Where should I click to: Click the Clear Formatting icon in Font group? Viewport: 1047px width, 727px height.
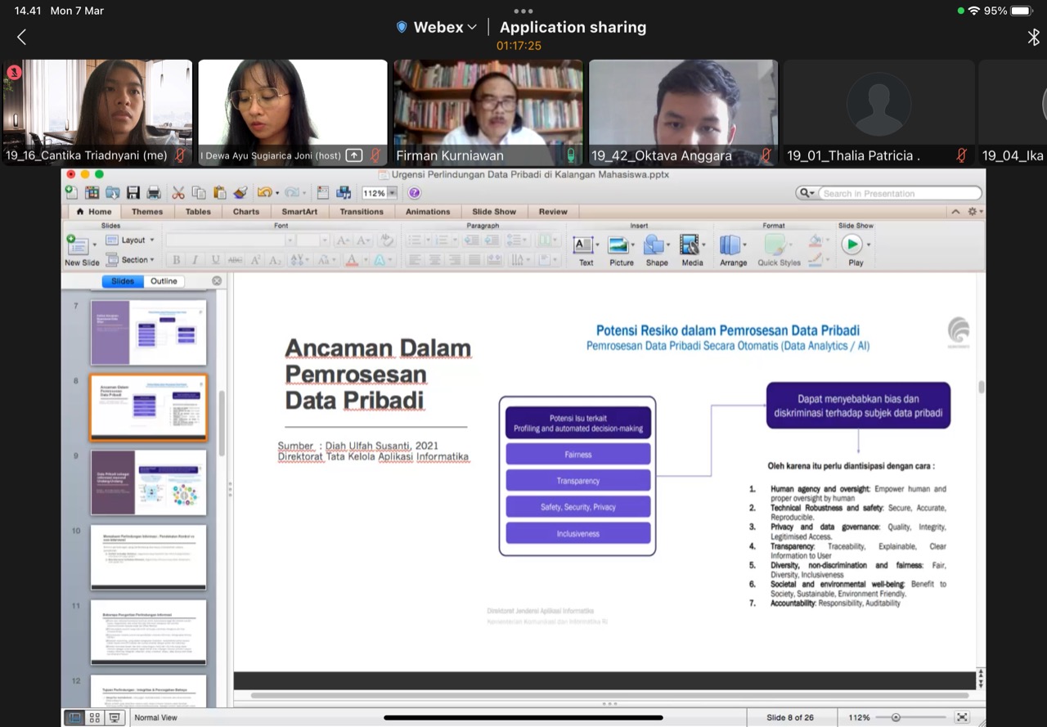[387, 240]
